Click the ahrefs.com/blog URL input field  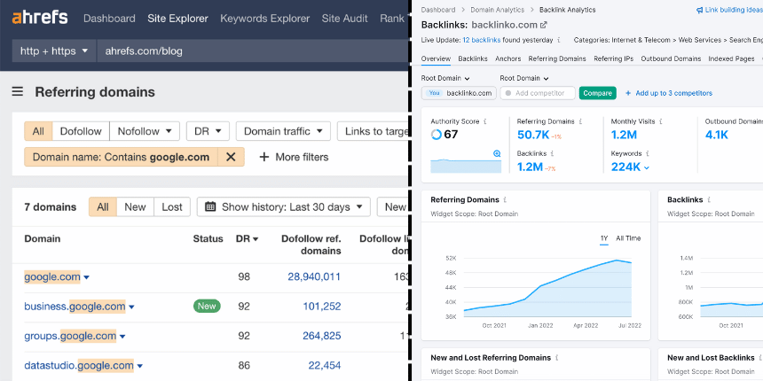252,51
